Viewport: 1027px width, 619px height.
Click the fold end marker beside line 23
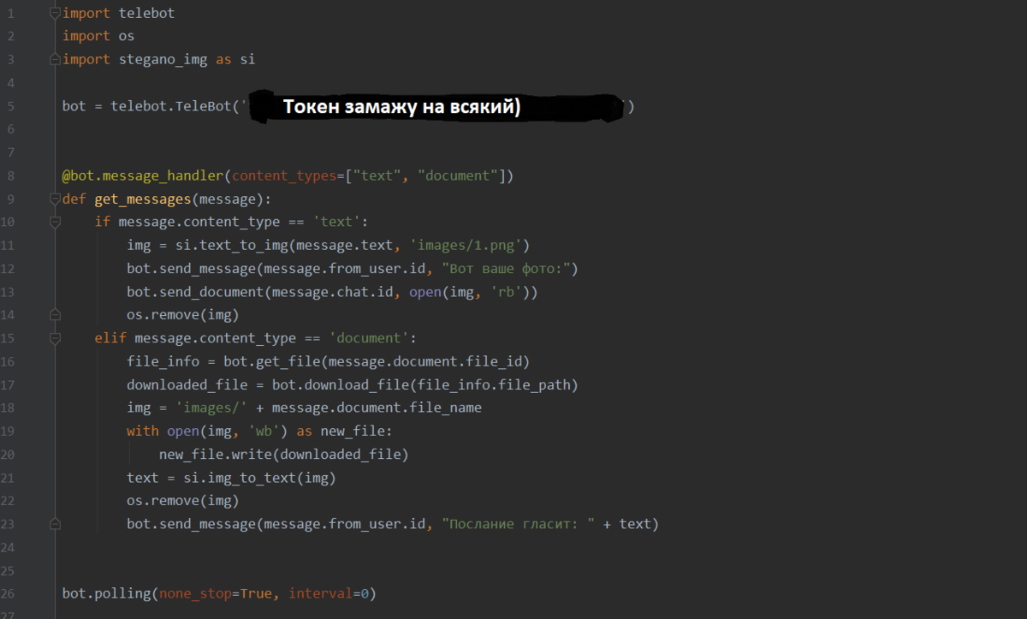click(55, 523)
